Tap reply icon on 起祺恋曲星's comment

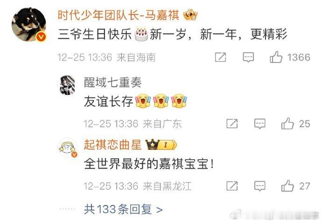[260, 186]
